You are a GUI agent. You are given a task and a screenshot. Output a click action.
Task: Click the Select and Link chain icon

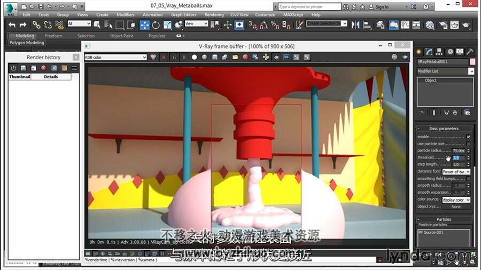point(36,25)
